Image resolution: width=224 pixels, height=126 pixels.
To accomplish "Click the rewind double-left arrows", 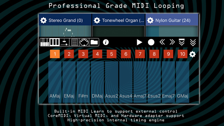I will 162,42.
